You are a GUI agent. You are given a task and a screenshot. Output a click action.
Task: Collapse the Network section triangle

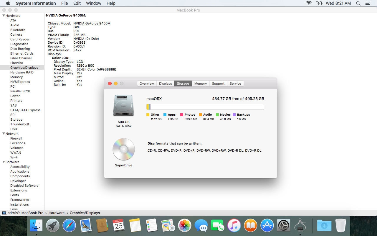(x=4, y=134)
